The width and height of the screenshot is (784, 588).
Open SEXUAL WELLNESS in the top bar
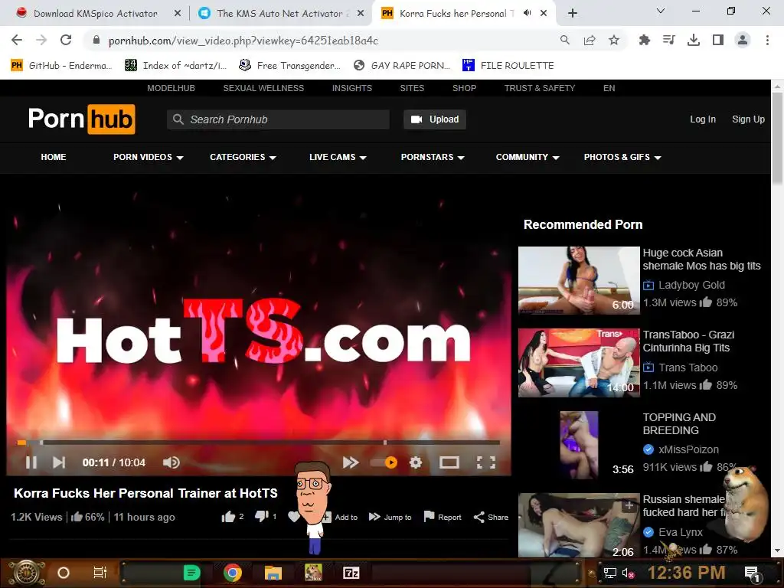click(x=263, y=88)
